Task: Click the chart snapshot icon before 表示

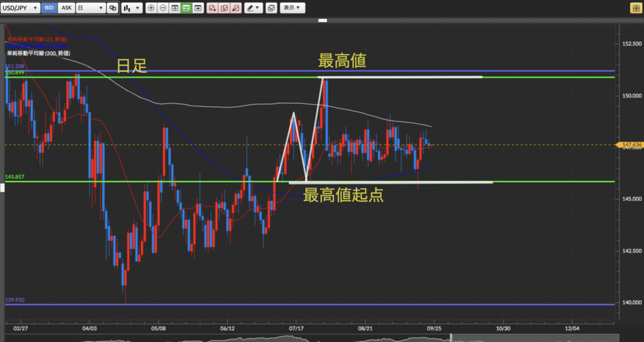Action: pyautogui.click(x=270, y=8)
